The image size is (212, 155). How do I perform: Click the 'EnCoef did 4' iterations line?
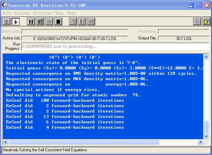click(65, 127)
